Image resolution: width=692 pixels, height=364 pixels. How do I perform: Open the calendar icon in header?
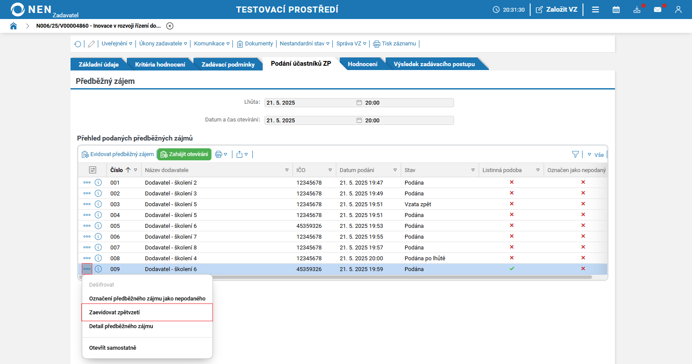click(616, 10)
